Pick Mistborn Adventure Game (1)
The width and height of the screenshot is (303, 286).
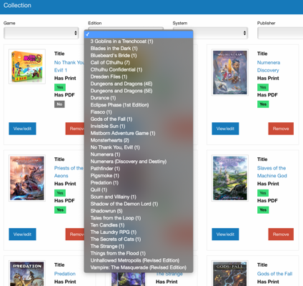pyautogui.click(x=139, y=133)
